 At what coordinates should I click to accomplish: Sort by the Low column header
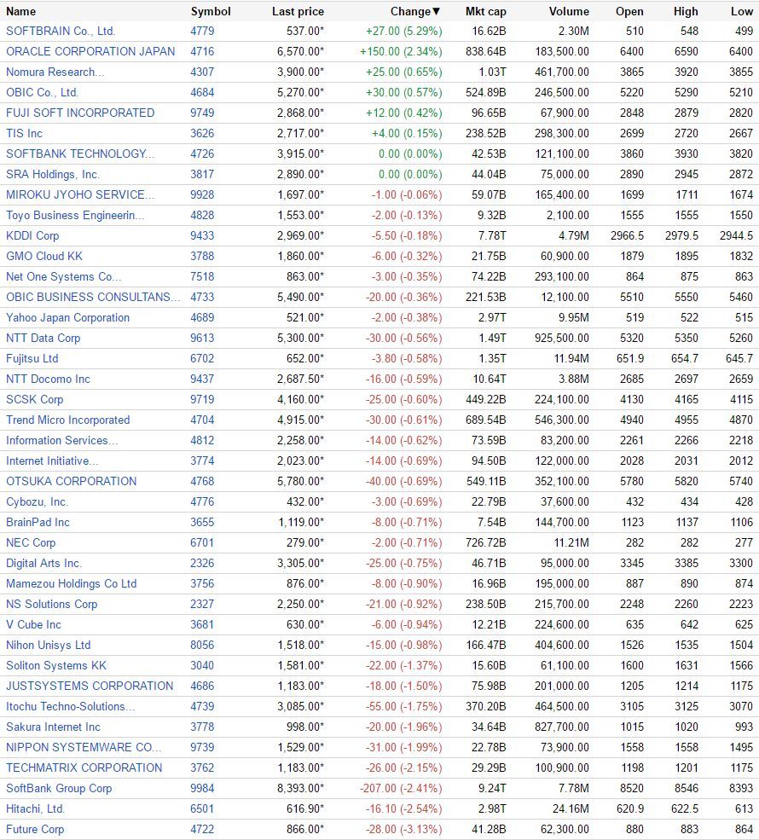[x=742, y=11]
